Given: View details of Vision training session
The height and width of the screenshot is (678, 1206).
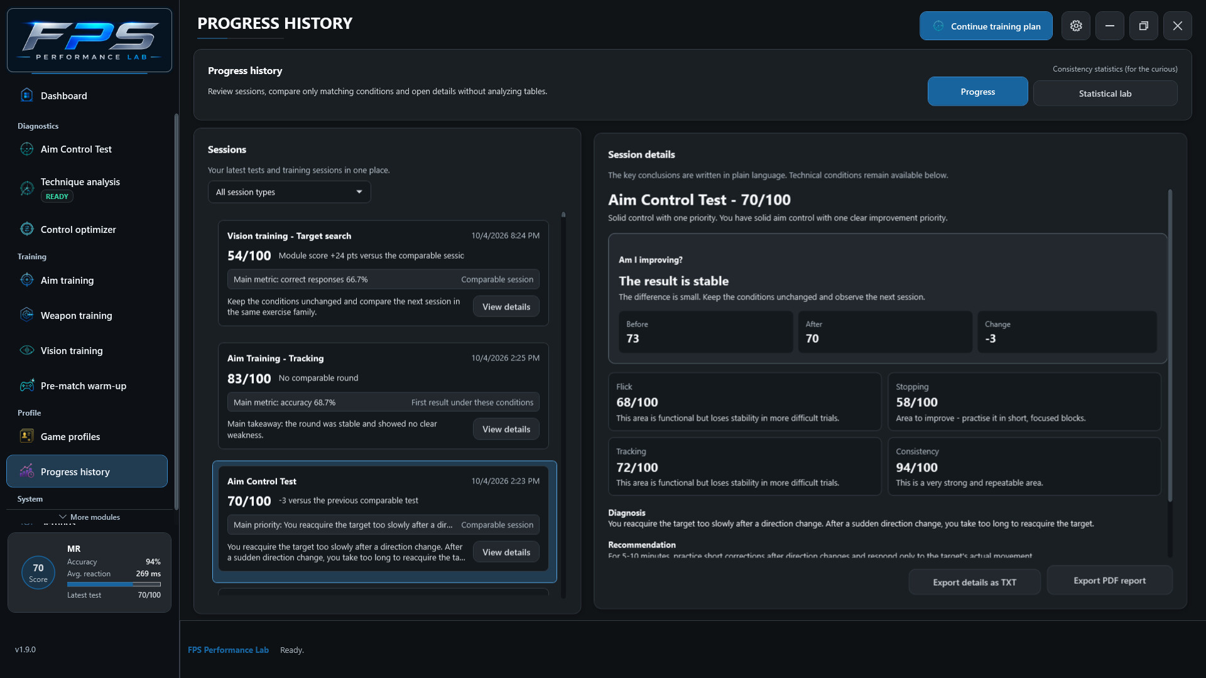Looking at the screenshot, I should [506, 306].
